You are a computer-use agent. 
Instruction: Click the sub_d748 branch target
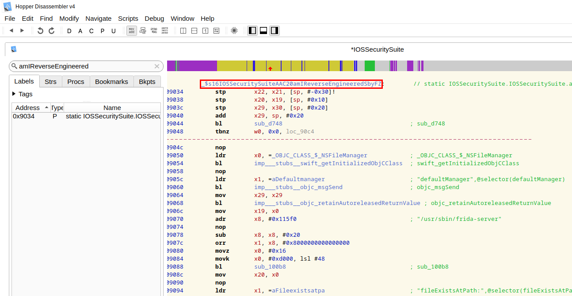click(x=268, y=123)
